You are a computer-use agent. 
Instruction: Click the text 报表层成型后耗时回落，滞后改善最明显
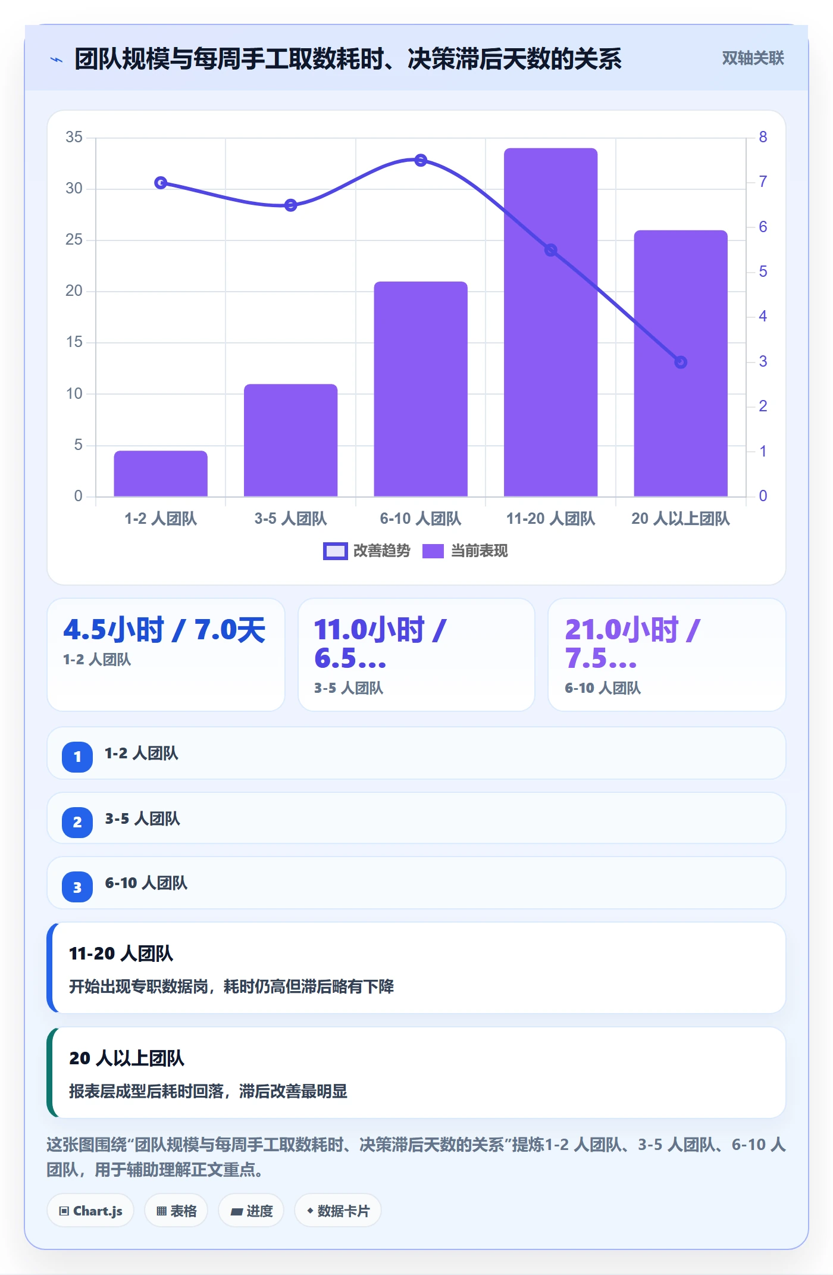(208, 1091)
